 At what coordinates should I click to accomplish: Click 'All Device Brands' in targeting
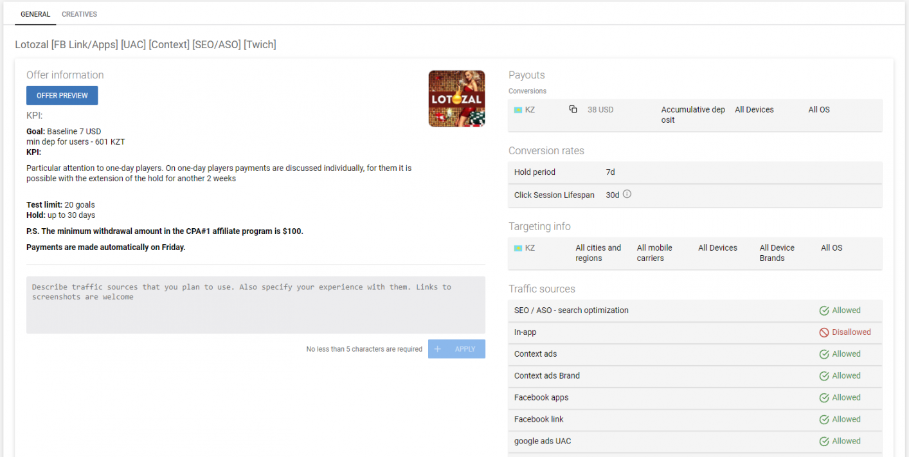777,253
